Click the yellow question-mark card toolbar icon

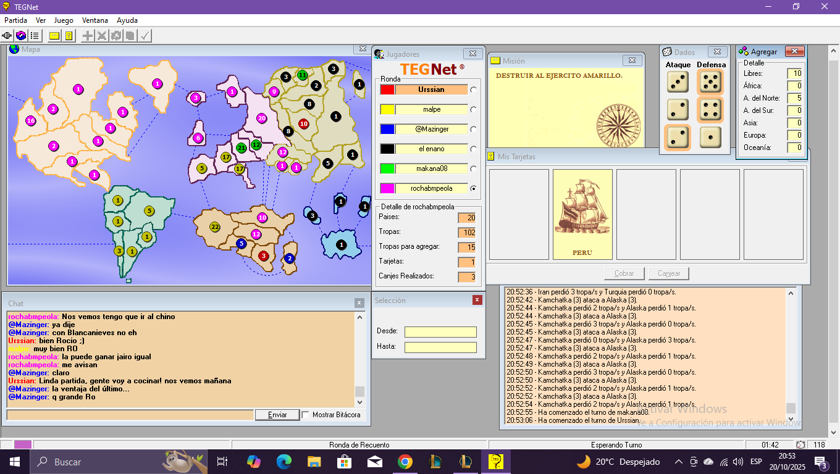69,36
